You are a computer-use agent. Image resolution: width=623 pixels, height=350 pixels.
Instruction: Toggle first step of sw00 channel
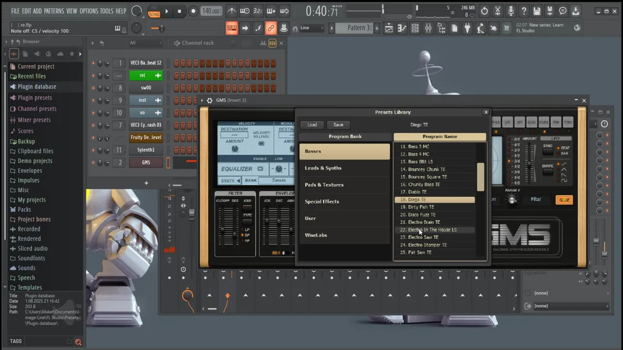[x=176, y=88]
